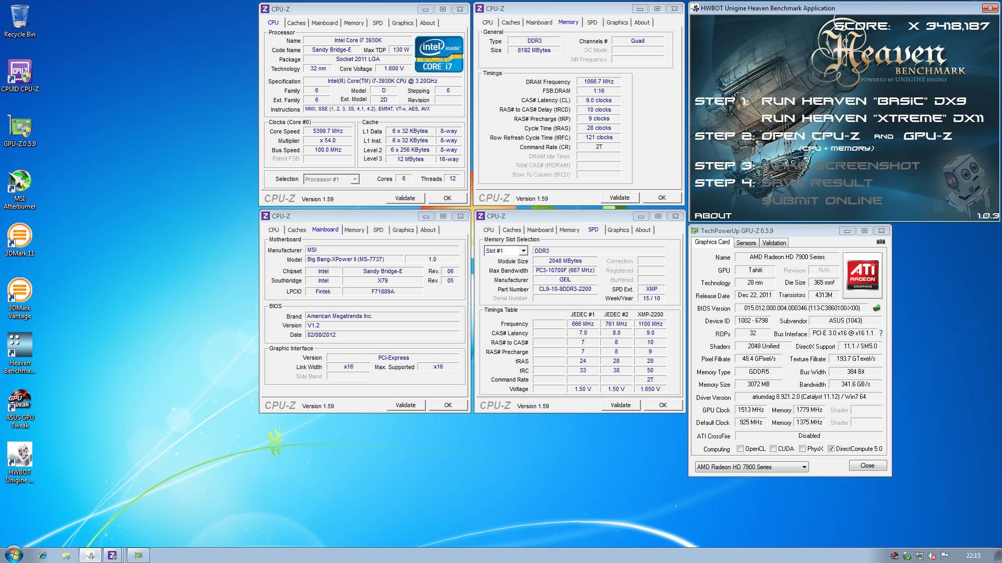Click the GPU-Z screenshot camera icon
1002x563 pixels.
point(881,242)
